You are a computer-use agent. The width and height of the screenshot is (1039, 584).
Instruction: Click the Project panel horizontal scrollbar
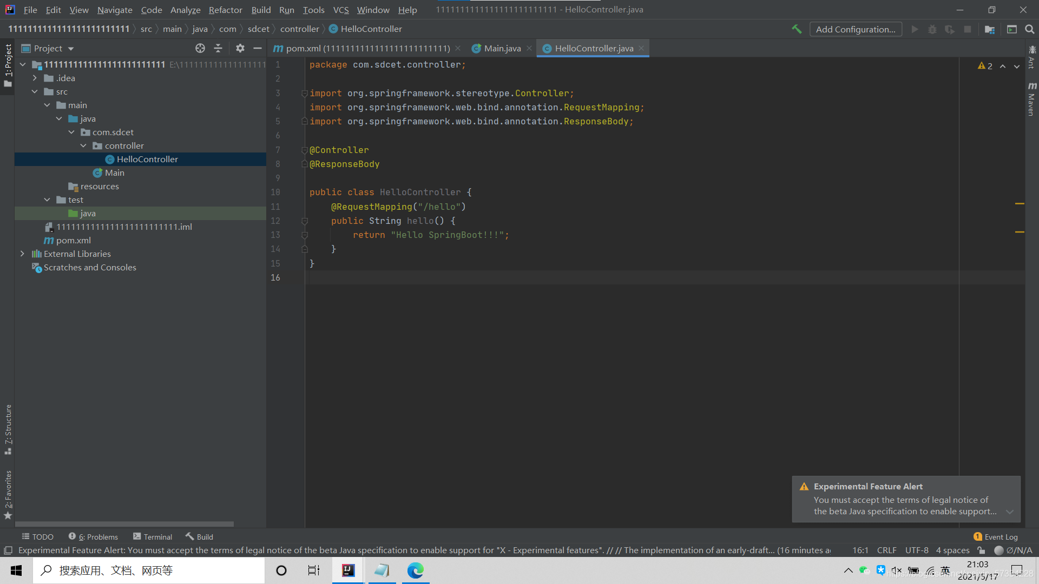(124, 523)
